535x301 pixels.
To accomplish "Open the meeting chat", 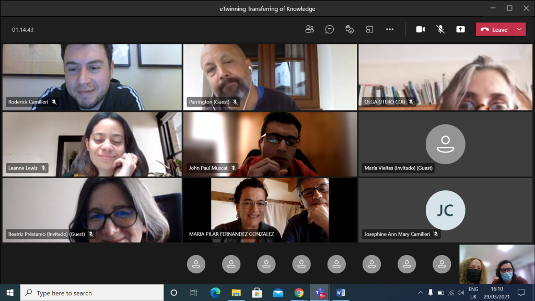I will (x=329, y=29).
